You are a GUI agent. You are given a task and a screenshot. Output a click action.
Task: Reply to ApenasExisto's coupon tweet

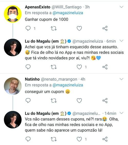28,28
